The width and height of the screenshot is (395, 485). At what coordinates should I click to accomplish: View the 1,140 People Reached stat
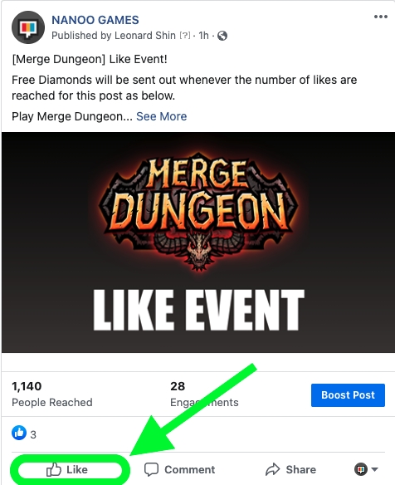click(x=52, y=394)
